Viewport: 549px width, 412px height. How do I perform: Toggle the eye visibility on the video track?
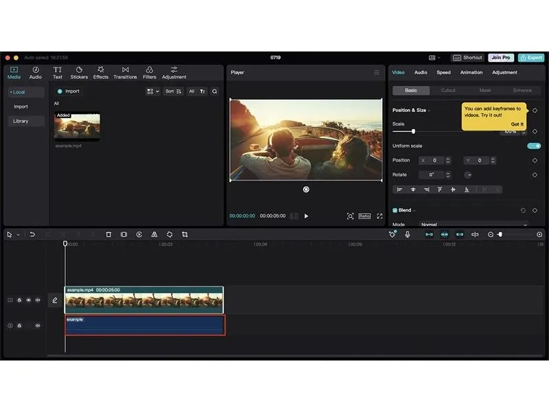(29, 300)
